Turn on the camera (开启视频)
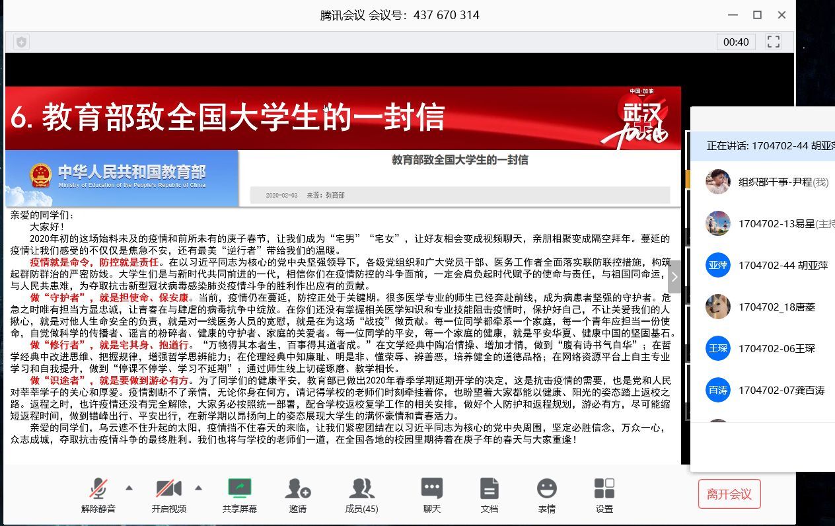835x526 pixels. tap(168, 495)
